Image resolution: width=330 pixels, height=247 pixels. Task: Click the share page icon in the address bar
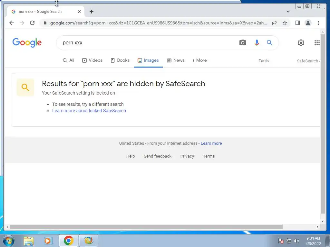[275, 23]
